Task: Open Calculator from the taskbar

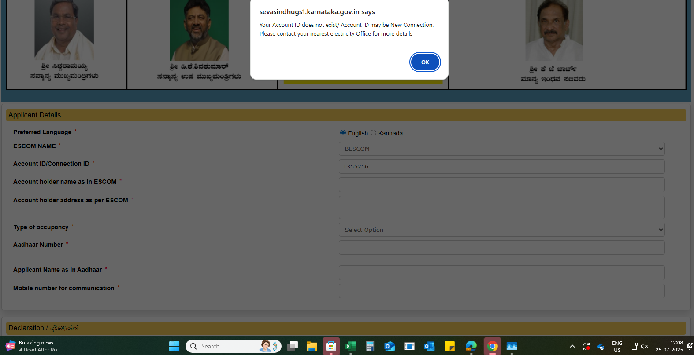Action: coord(370,346)
